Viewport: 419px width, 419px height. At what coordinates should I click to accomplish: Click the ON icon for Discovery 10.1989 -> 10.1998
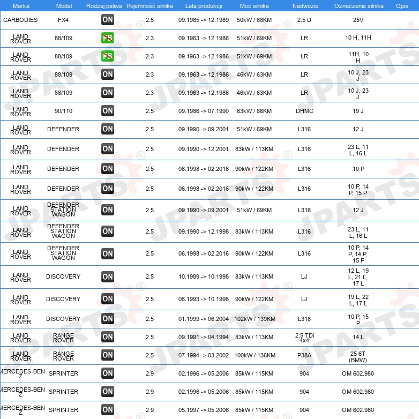pos(107,276)
